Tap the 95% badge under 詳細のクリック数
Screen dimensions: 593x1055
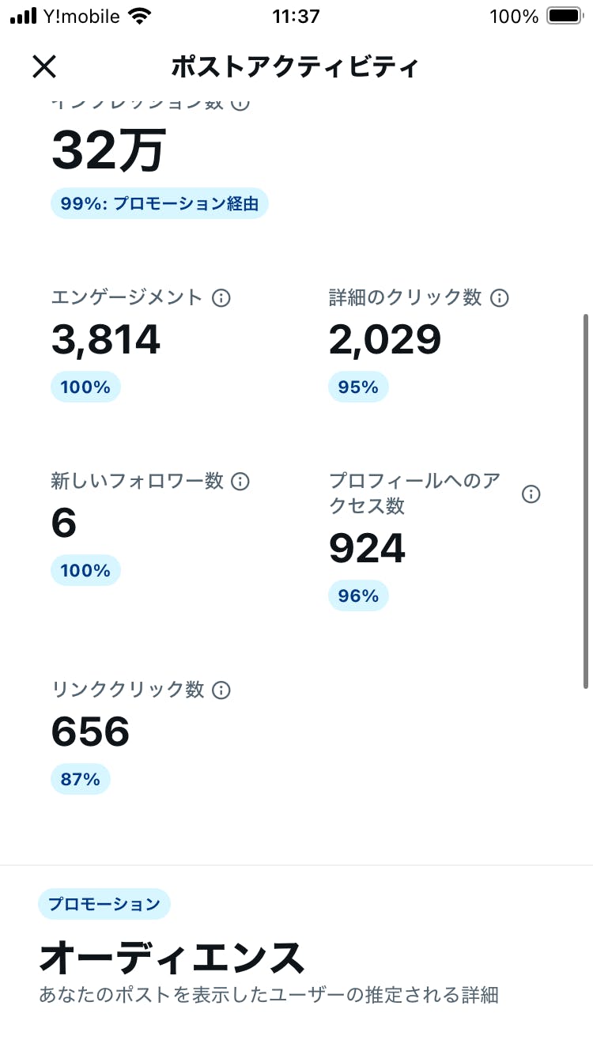358,388
